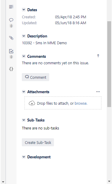Viewport: 112px width, 184px height.
Task: Click the comment sort arrow icon
Action: point(98,56)
